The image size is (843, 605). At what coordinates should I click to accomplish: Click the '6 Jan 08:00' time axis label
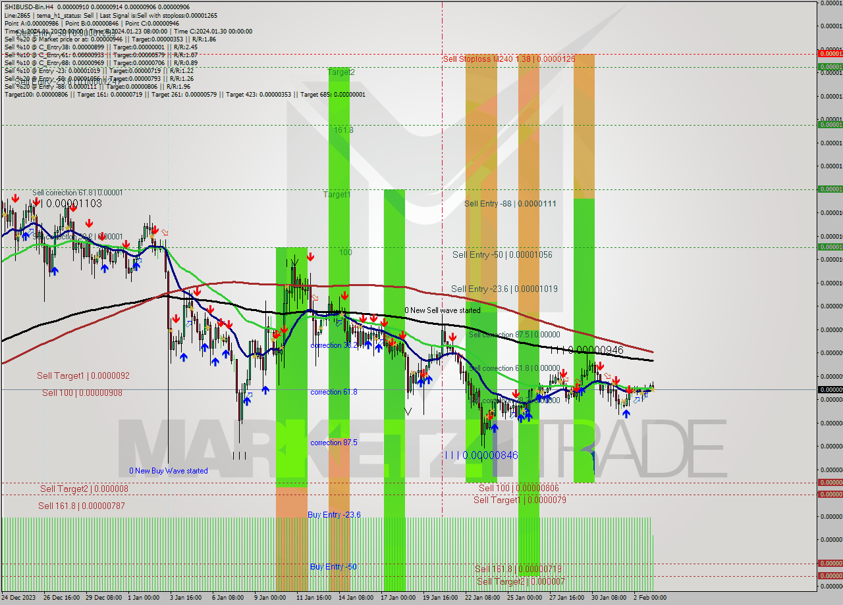pyautogui.click(x=228, y=598)
